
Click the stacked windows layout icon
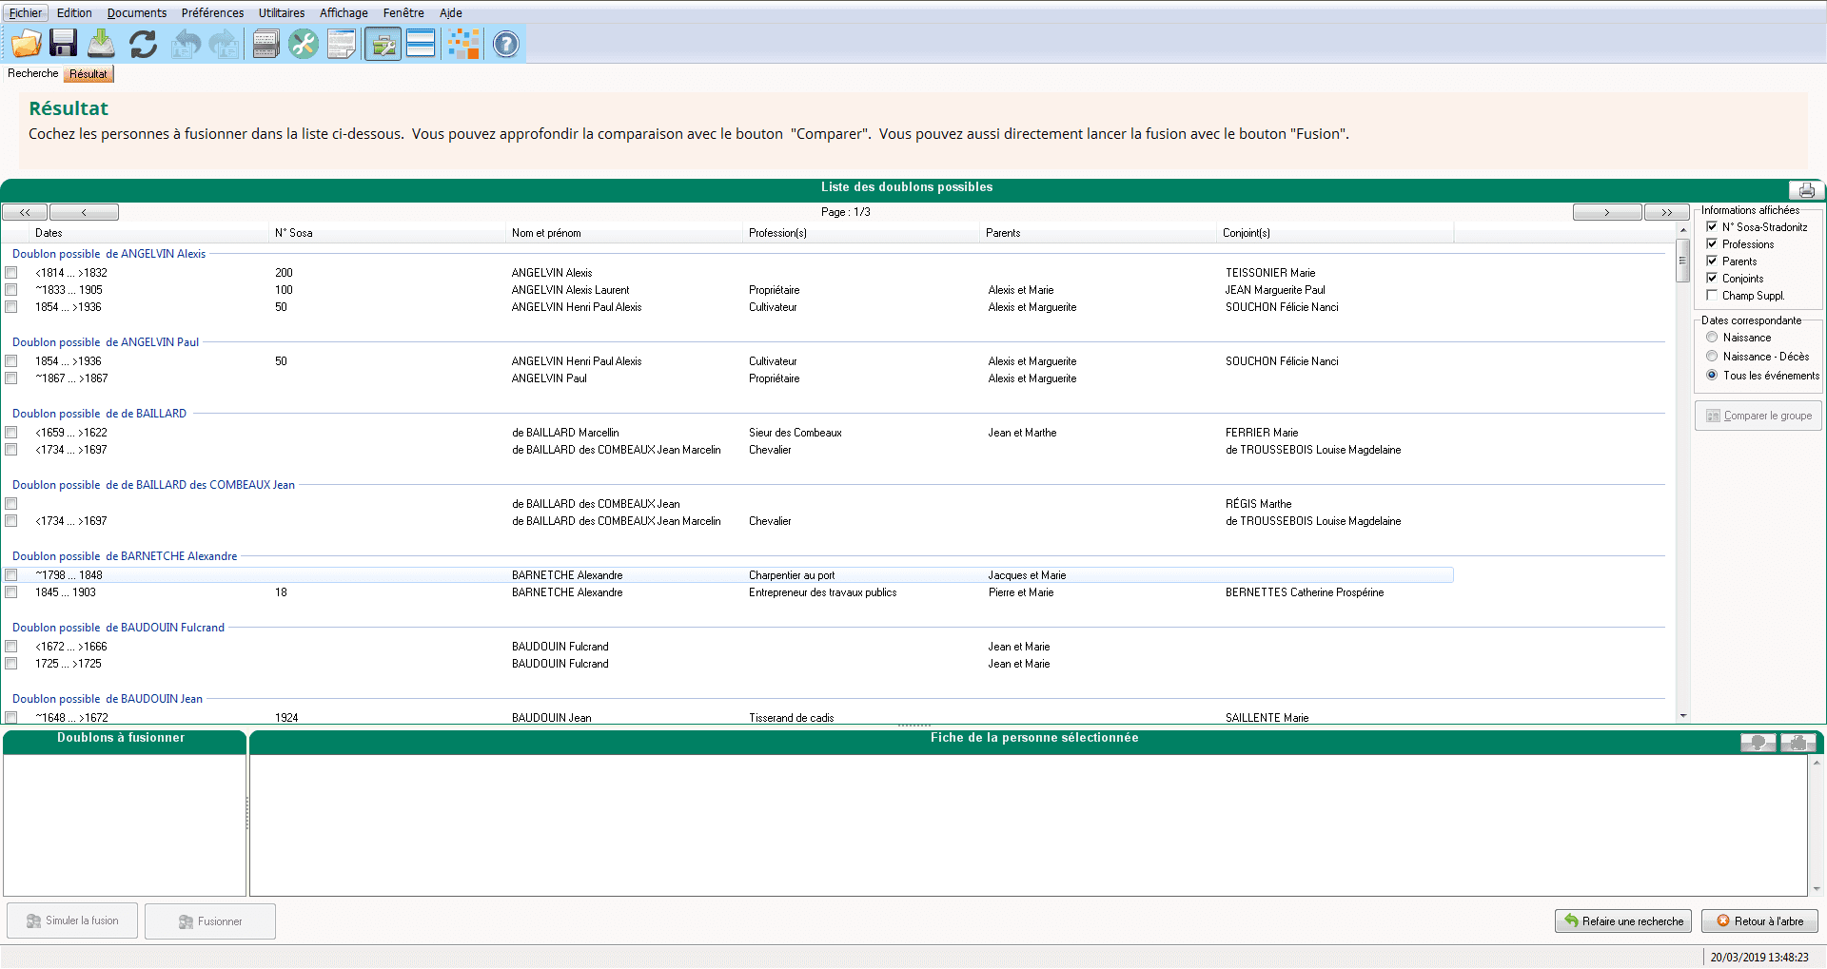(x=421, y=44)
